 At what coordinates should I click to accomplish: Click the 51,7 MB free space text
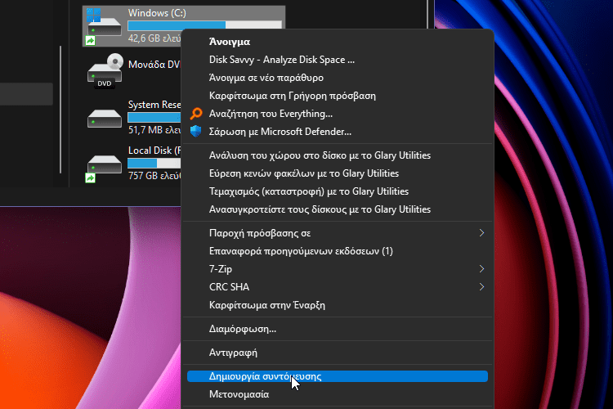[x=154, y=129]
